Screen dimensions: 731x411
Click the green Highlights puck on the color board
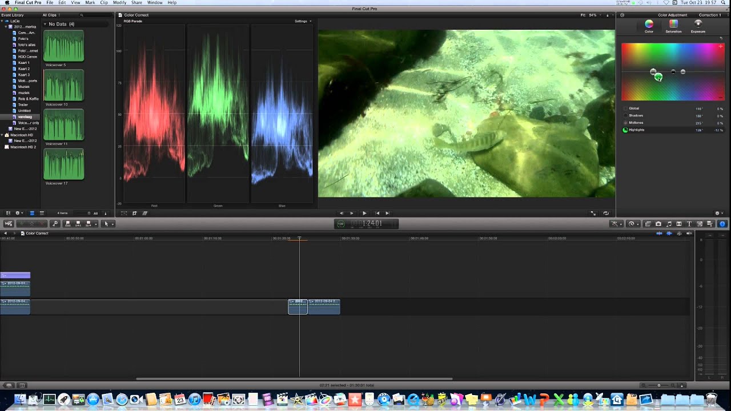coord(658,77)
